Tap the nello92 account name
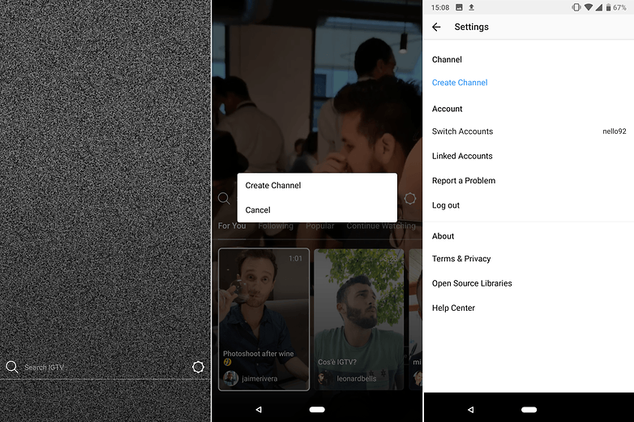 pos(615,131)
